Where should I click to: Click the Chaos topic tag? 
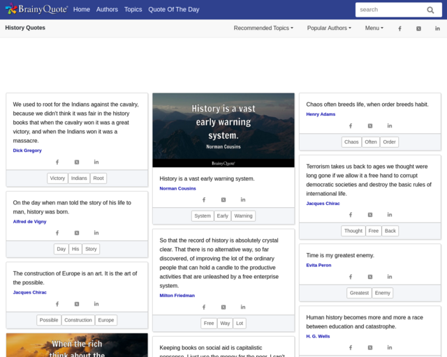point(351,142)
